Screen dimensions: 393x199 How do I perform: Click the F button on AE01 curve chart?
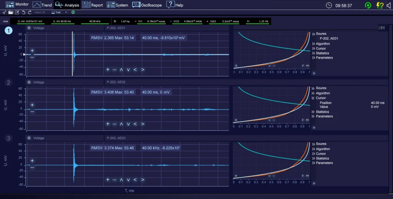coord(303,66)
